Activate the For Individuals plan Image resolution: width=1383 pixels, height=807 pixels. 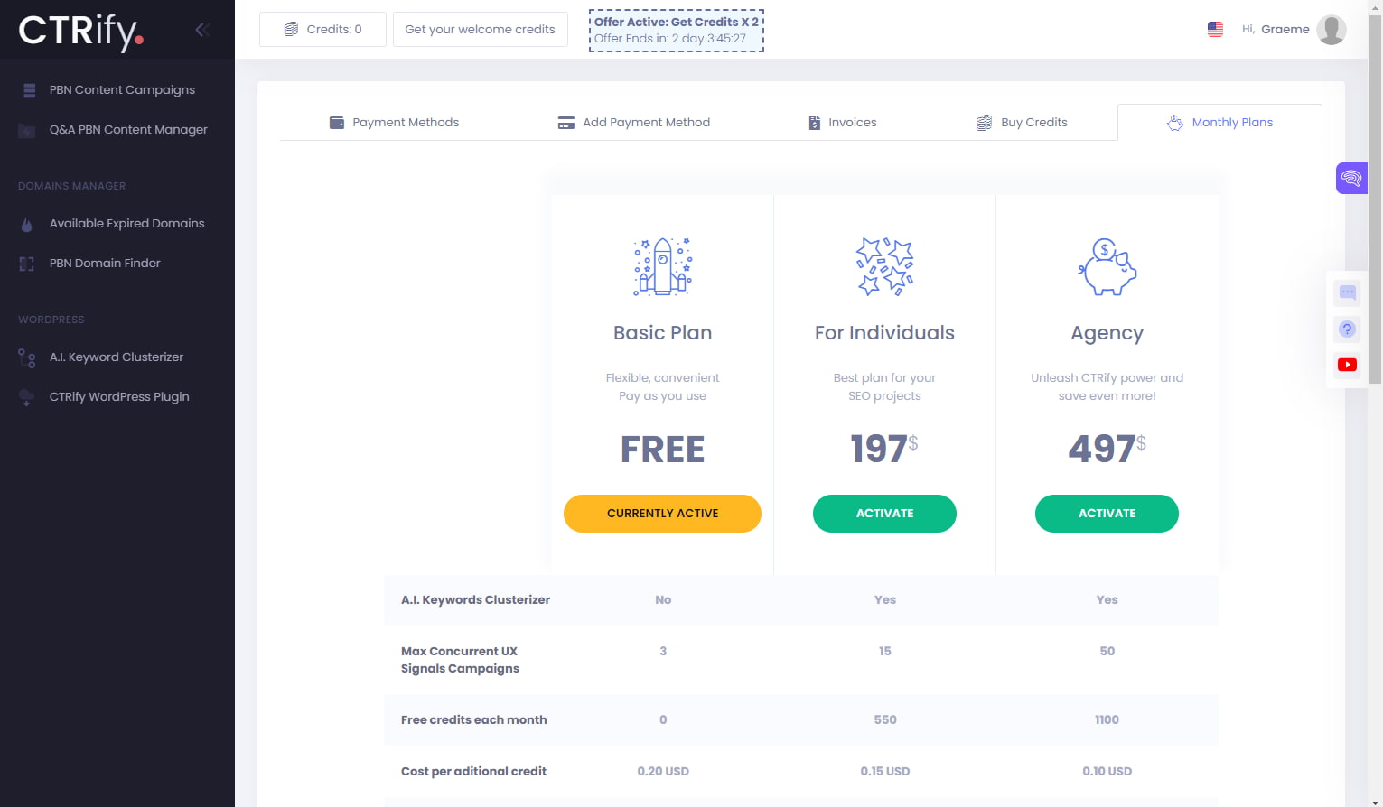[884, 513]
